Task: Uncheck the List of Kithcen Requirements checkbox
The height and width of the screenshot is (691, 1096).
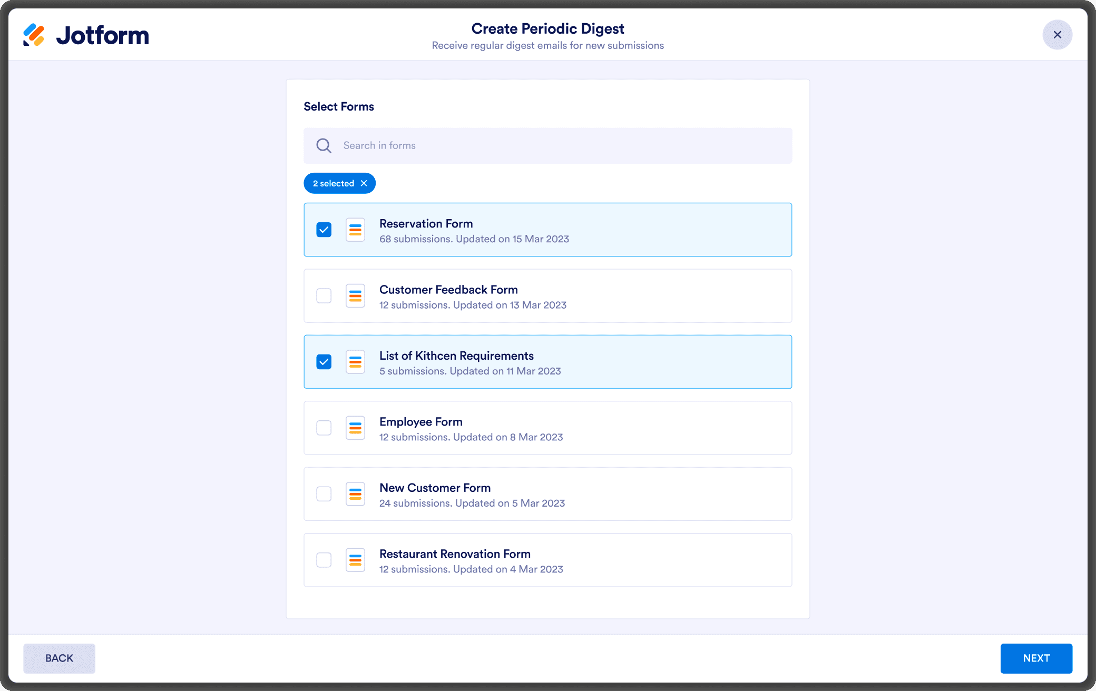Action: (324, 362)
